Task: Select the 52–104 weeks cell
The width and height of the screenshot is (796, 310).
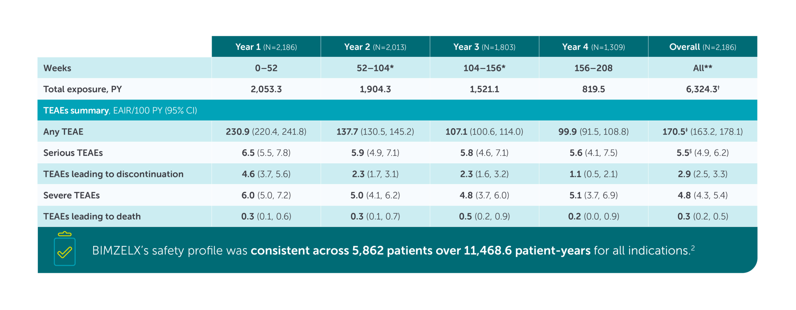Action: pos(375,68)
